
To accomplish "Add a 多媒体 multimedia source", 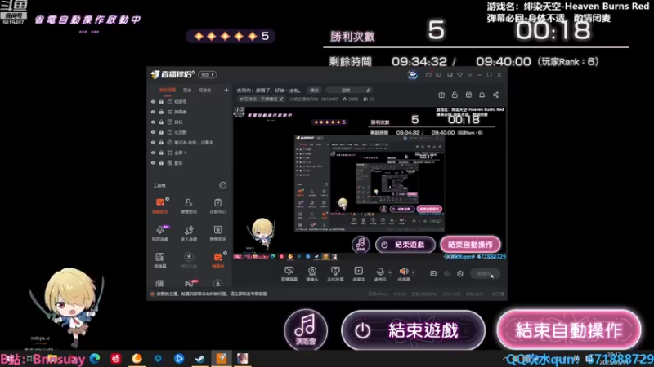I will point(358,274).
